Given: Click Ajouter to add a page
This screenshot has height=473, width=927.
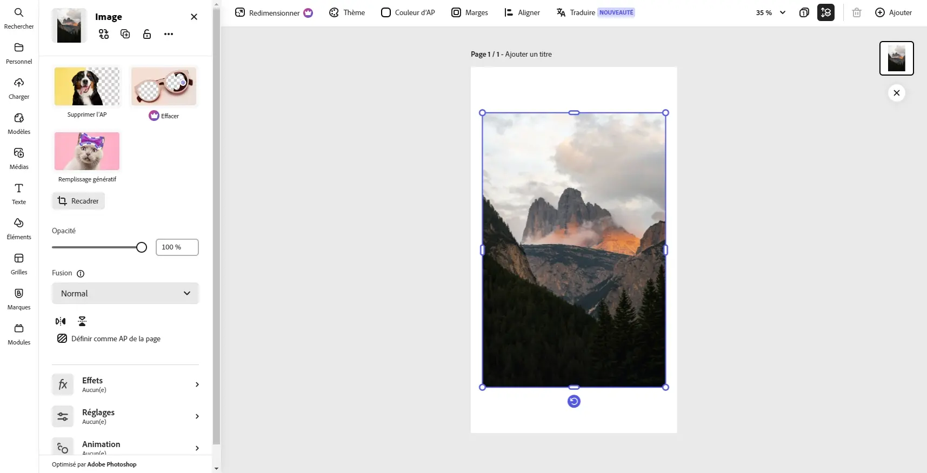Looking at the screenshot, I should (893, 12).
